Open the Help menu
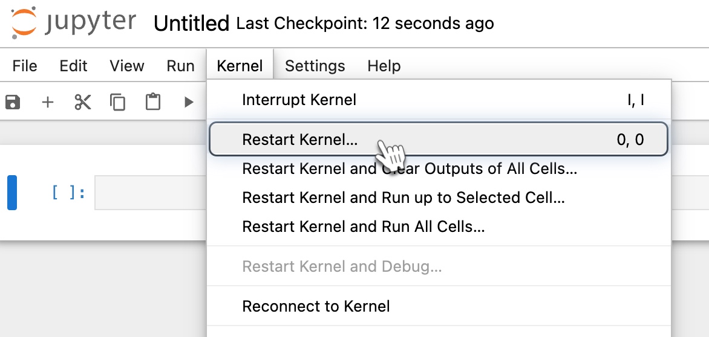The height and width of the screenshot is (337, 709). coord(384,66)
